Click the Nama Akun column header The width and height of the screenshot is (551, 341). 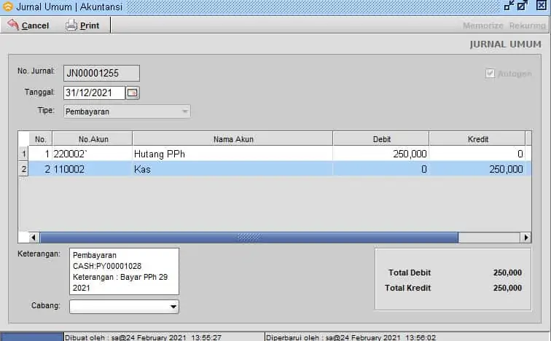point(232,139)
